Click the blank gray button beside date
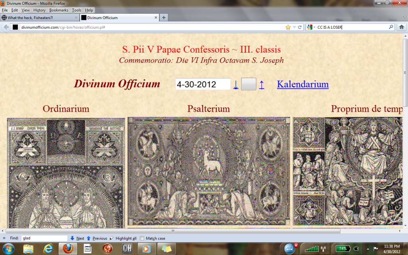 [x=249, y=84]
